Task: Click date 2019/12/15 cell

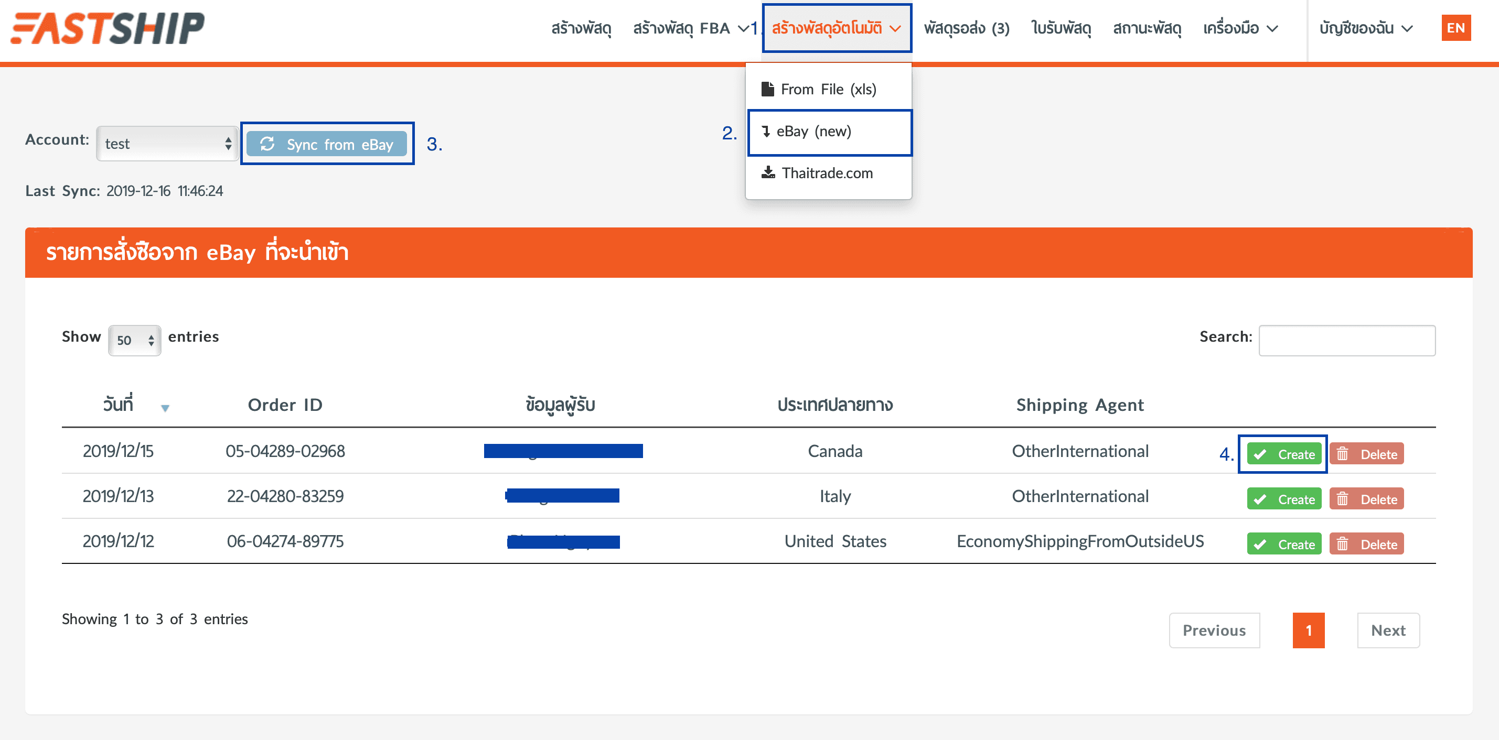Action: click(118, 451)
